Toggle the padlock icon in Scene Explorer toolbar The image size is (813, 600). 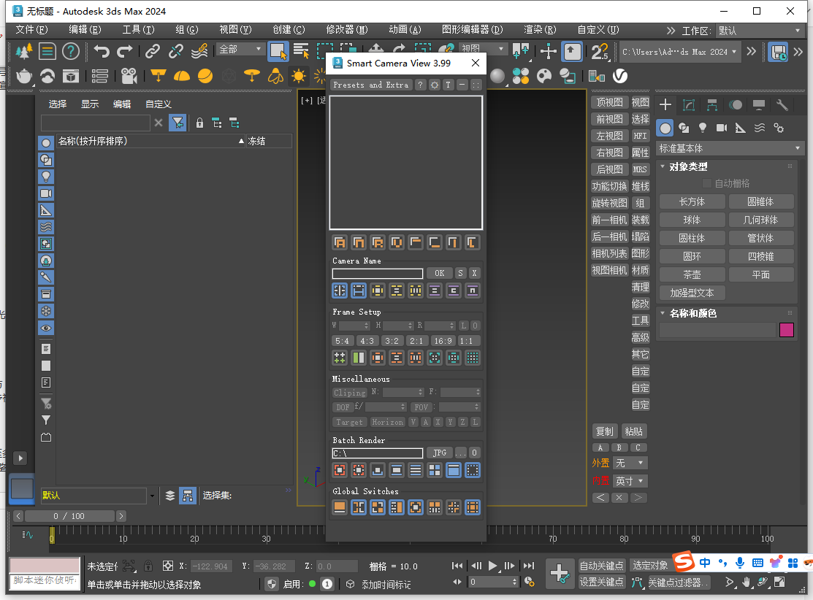click(199, 123)
